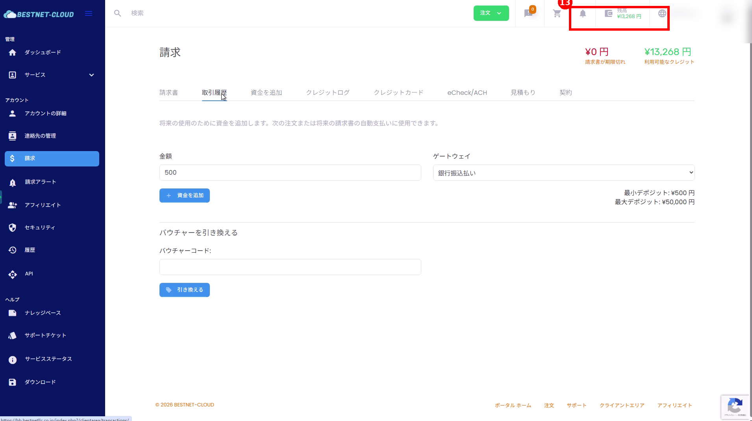Click the search magnifier icon

click(x=117, y=13)
